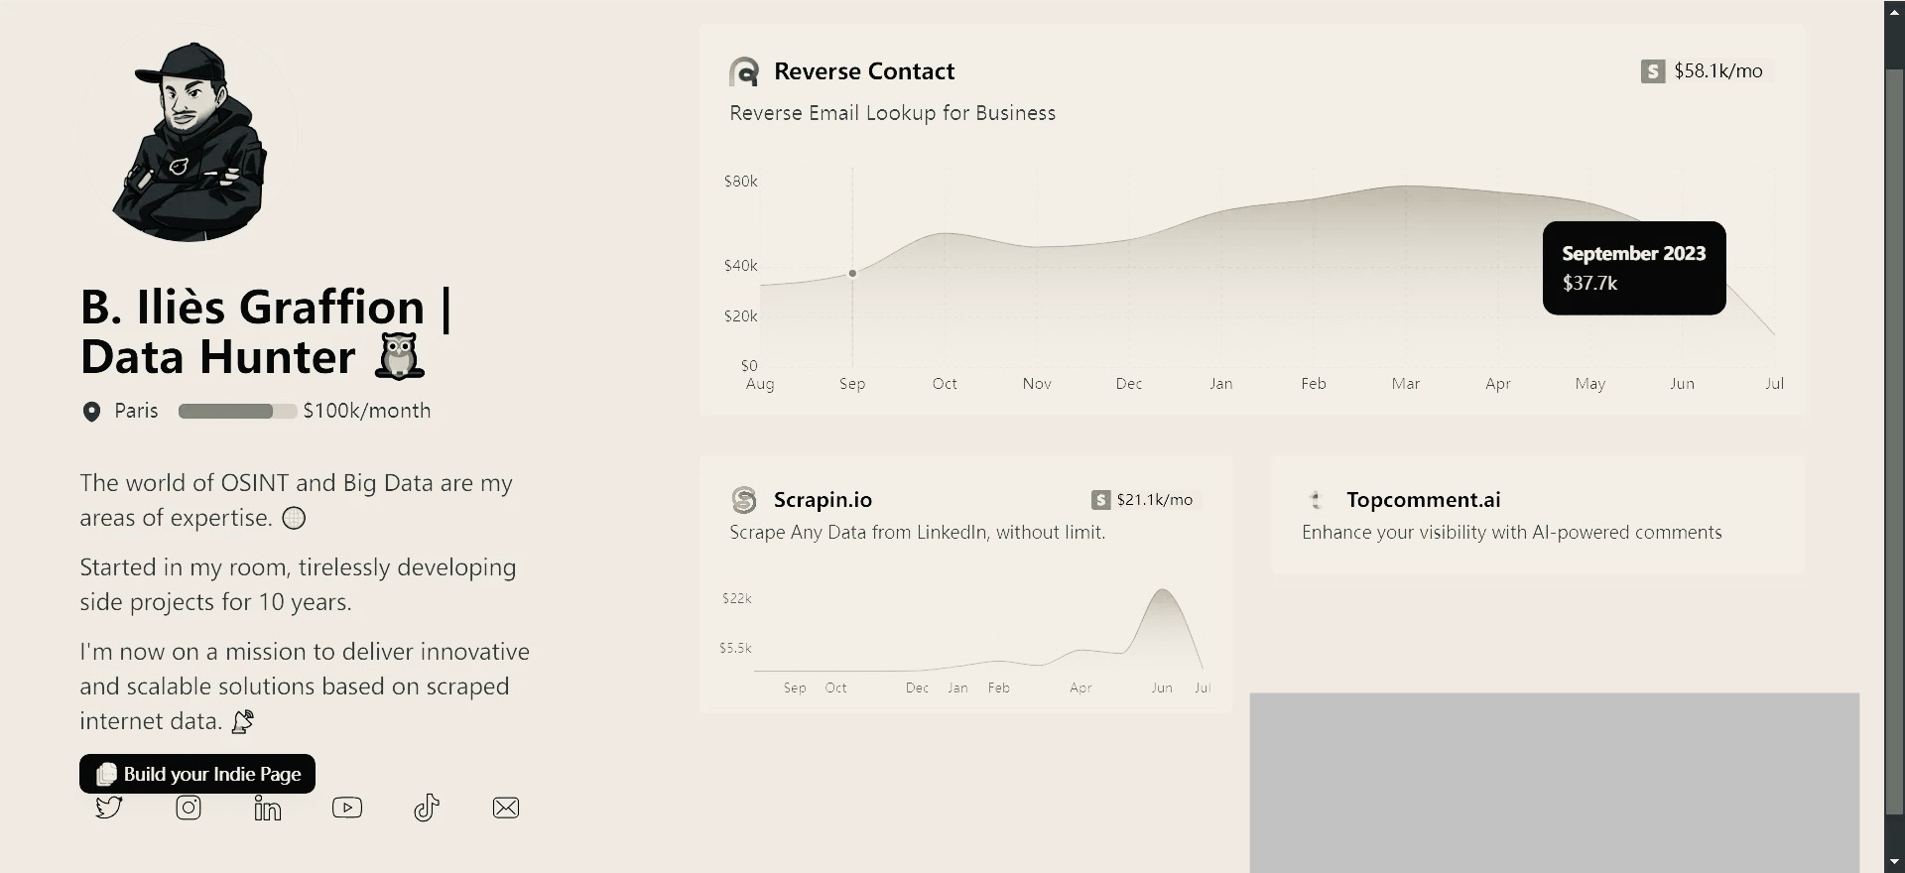Click the Reverse Contact logo icon
The height and width of the screenshot is (873, 1905).
744,71
